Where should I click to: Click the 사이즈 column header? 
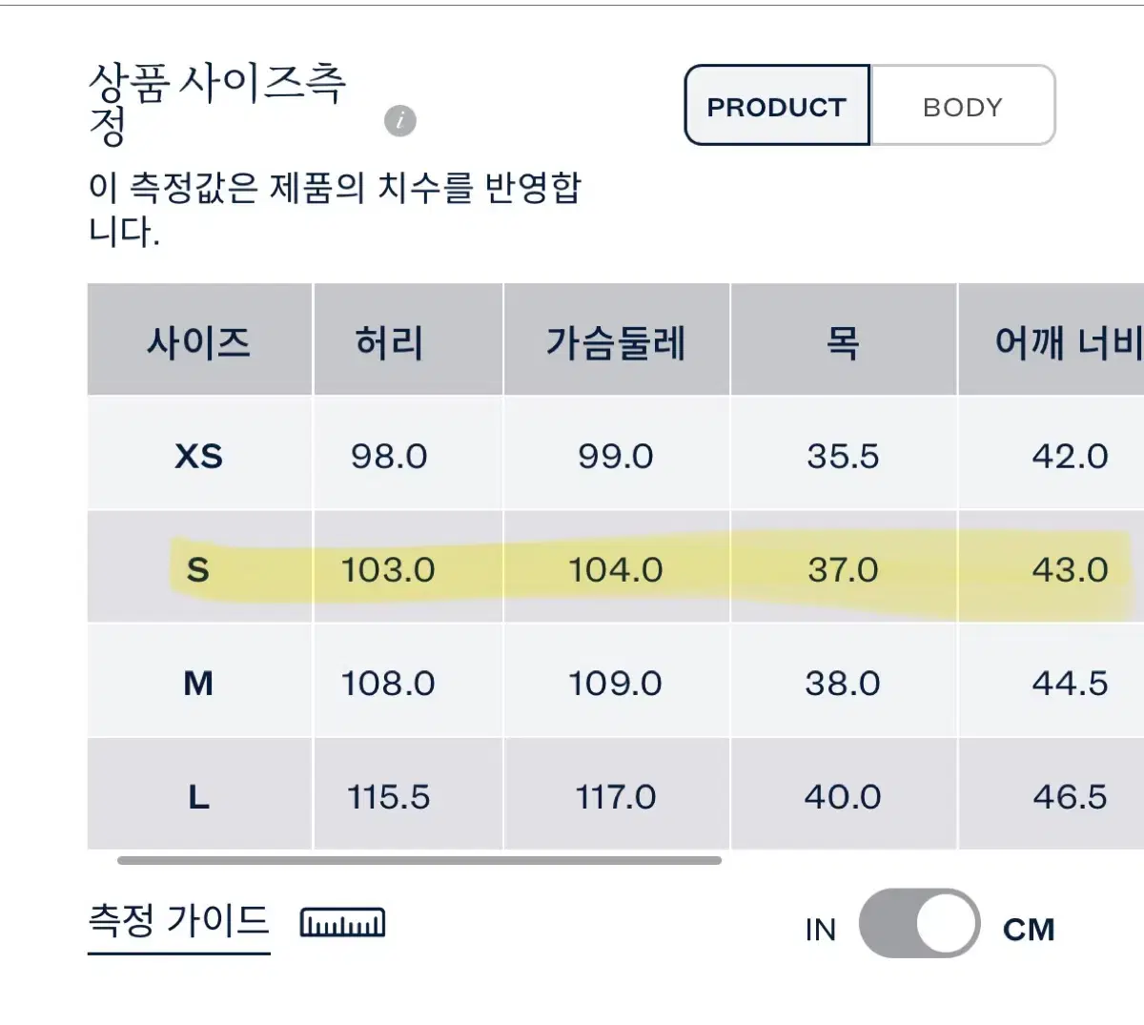pyautogui.click(x=199, y=340)
